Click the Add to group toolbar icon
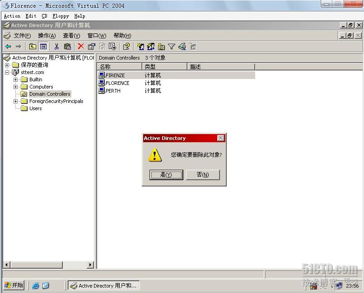This screenshot has height=293, width=364. click(192, 47)
